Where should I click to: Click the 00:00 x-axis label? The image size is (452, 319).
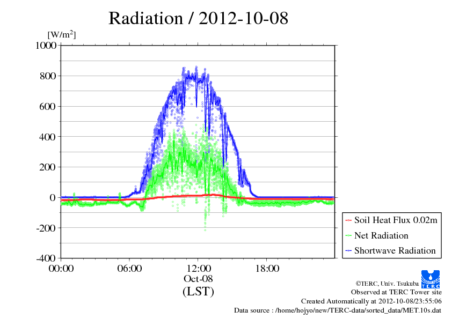coord(61,269)
